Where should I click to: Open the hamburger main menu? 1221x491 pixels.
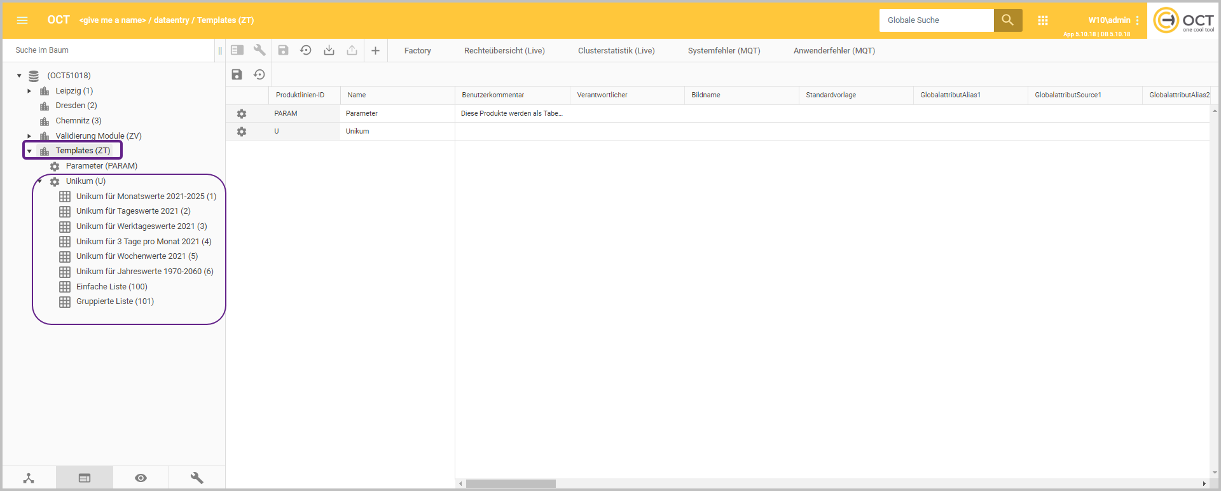pos(22,20)
